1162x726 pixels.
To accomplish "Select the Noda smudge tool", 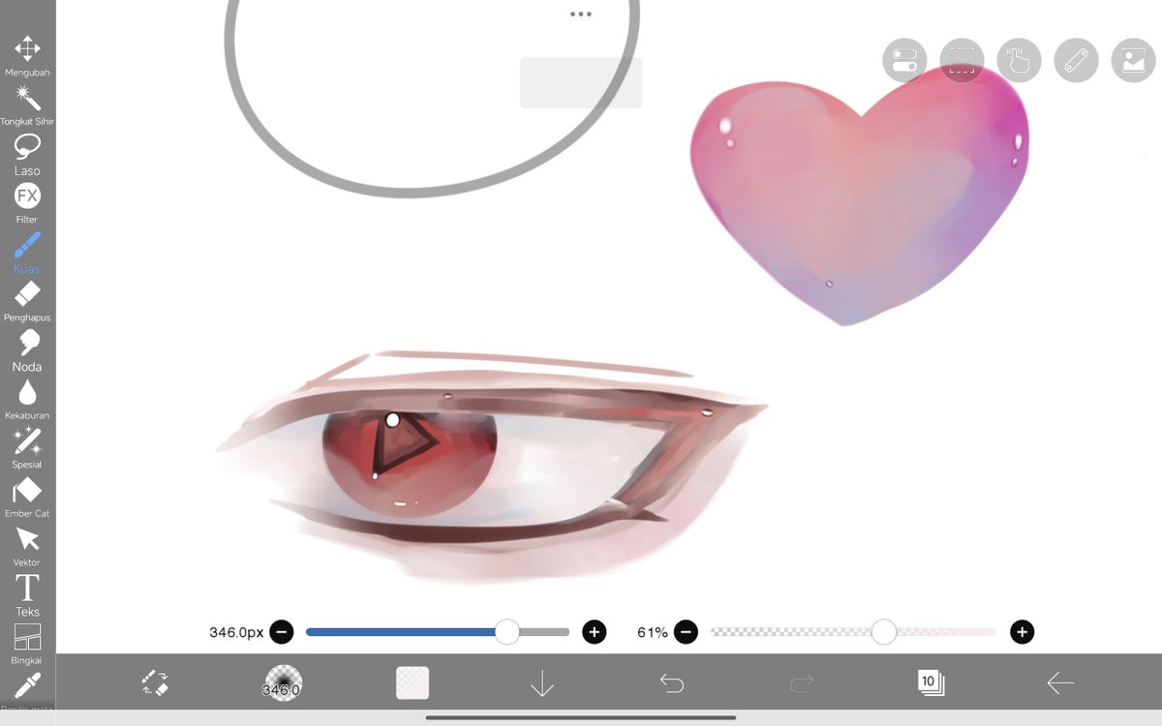I will [x=27, y=350].
